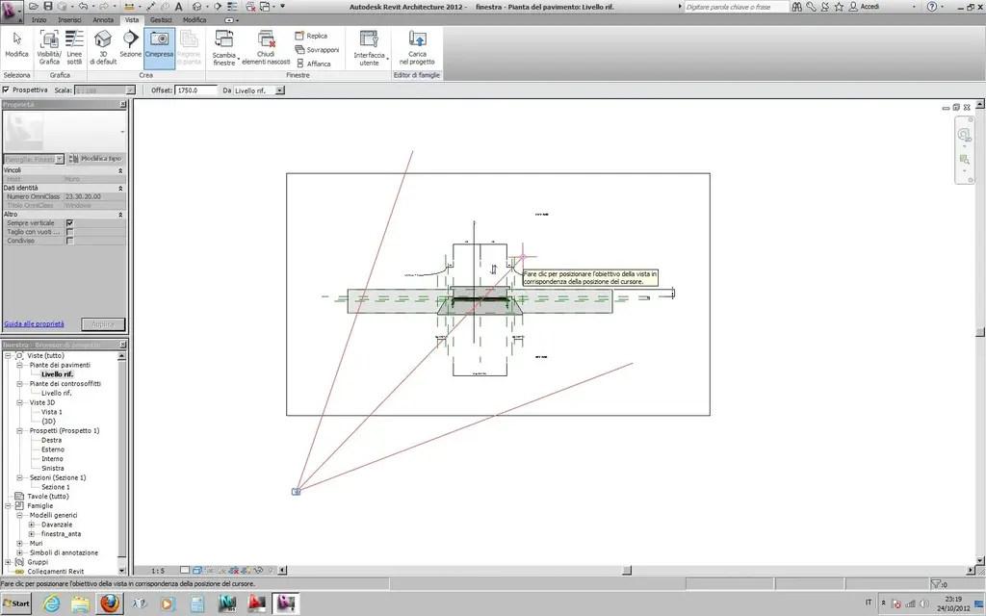Click the key Subscription Center icon
Viewport: 986px width, 616px height.
[x=811, y=7]
